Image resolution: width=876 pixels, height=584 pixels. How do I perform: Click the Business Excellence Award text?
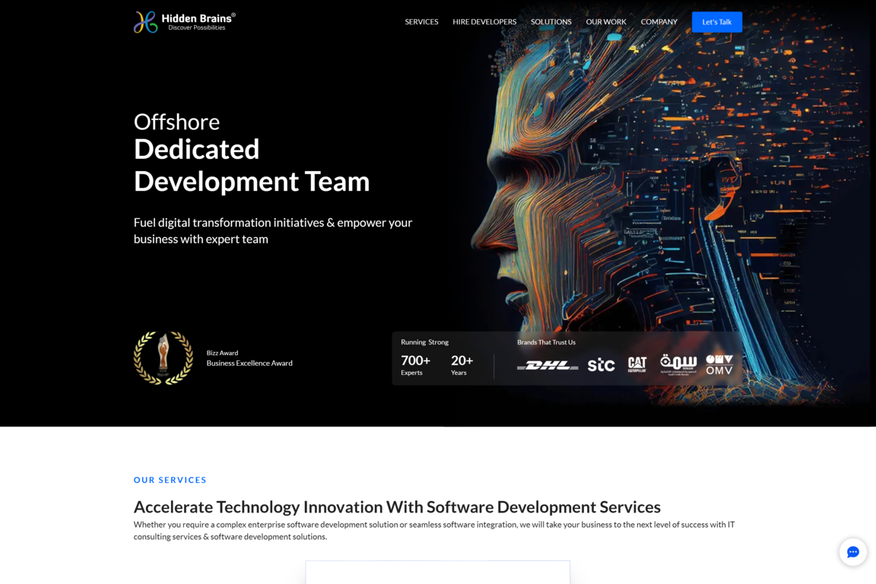249,363
